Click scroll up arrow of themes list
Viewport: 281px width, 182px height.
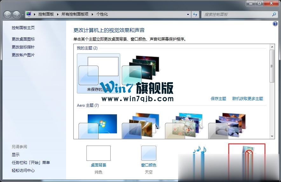pos(272,47)
